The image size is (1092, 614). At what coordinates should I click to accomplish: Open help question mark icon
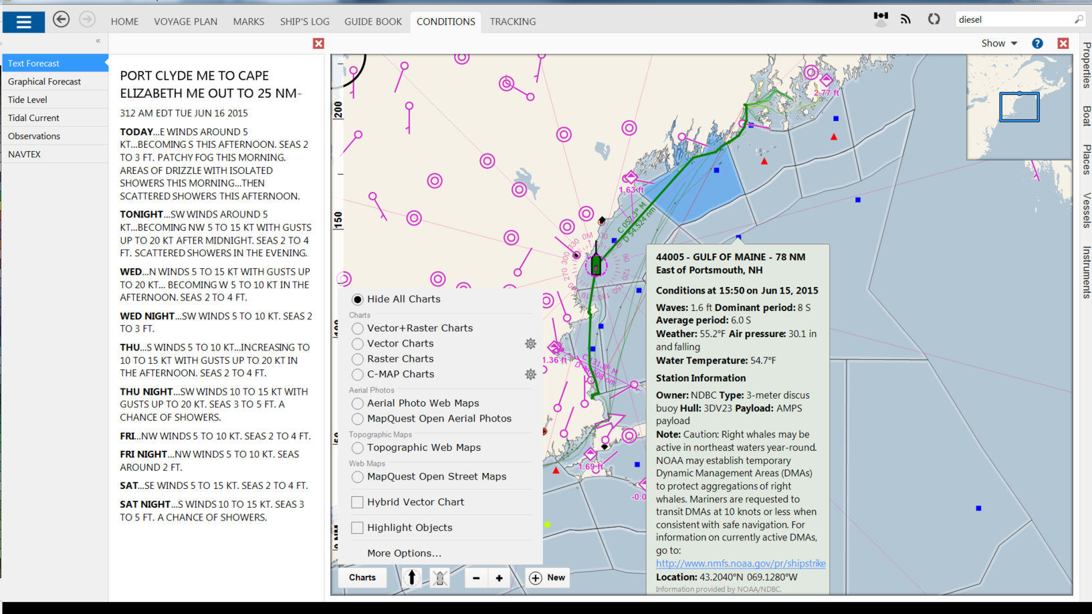pos(1037,43)
